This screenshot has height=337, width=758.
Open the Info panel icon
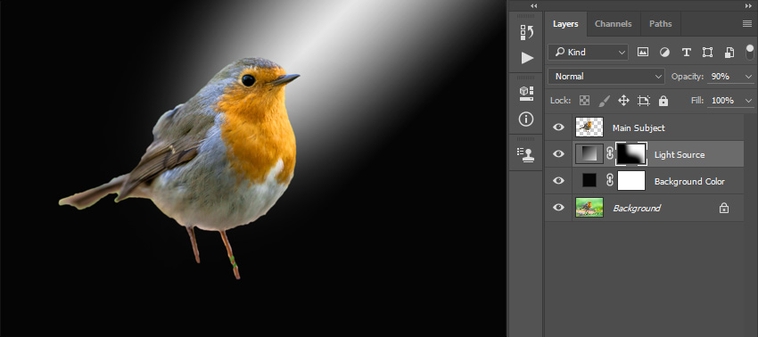pos(526,119)
